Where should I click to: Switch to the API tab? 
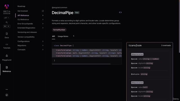click(x=53, y=36)
